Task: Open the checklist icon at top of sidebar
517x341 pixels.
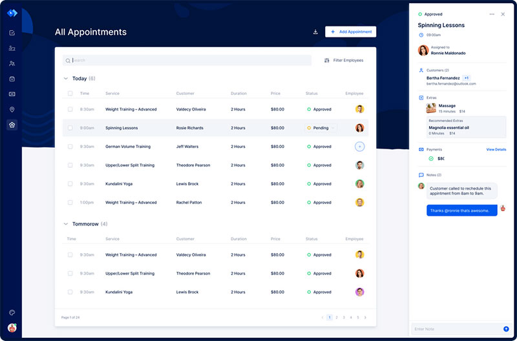Action: 12,33
